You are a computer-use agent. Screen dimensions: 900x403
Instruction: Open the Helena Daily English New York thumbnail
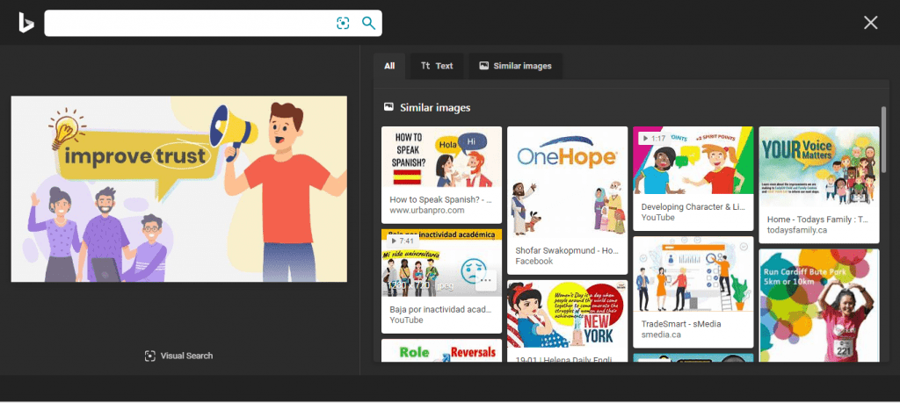pos(567,314)
